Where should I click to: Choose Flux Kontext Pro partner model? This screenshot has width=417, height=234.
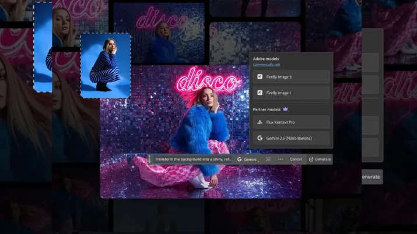[291, 122]
